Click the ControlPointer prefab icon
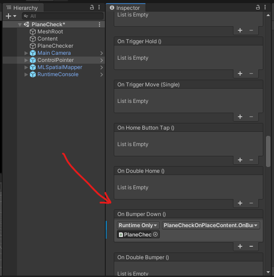The width and height of the screenshot is (274, 277). [33, 60]
